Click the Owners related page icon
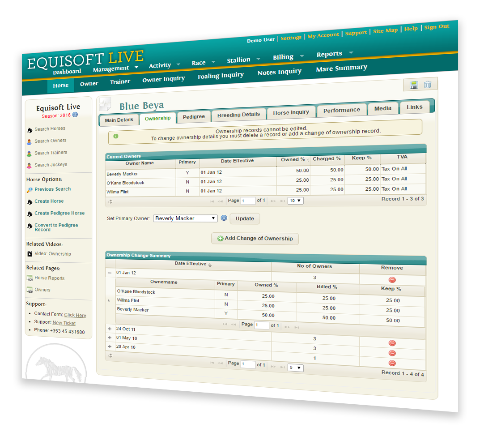 30,290
